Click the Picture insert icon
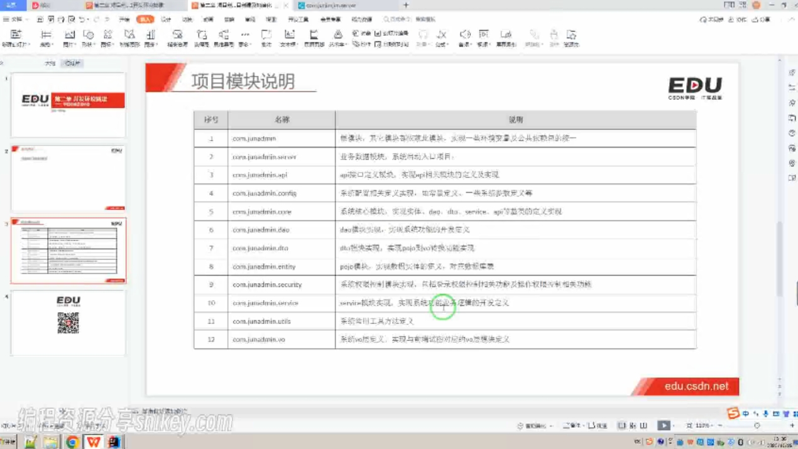This screenshot has width=798, height=449. (x=69, y=35)
